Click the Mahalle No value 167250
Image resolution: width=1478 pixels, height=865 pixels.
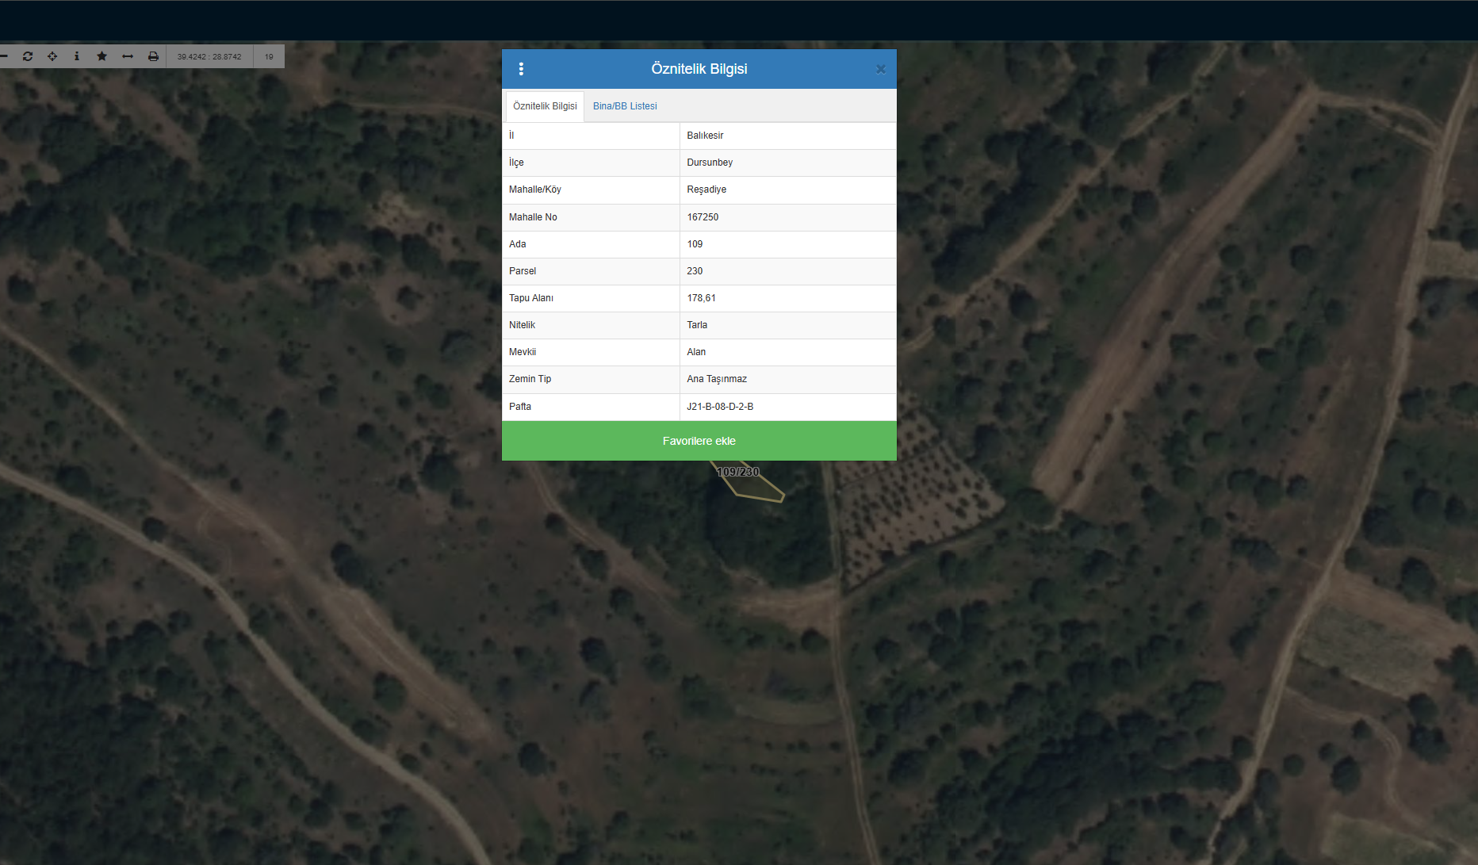click(x=703, y=217)
